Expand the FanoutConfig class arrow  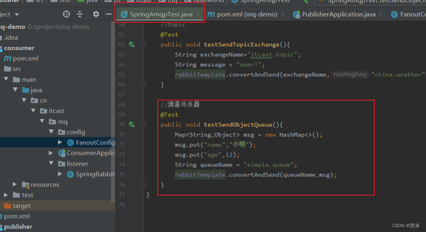pos(60,142)
